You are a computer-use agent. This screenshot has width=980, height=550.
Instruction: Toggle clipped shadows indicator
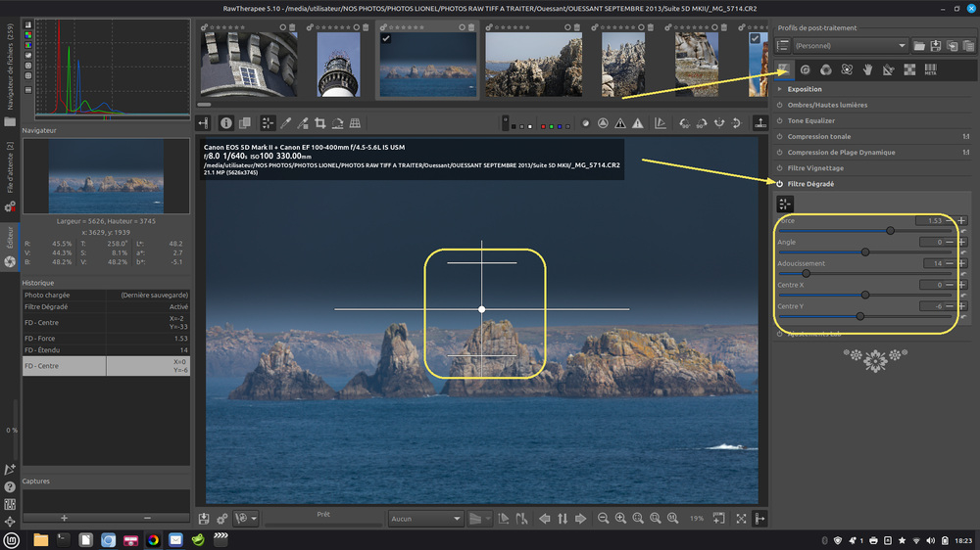[620, 123]
